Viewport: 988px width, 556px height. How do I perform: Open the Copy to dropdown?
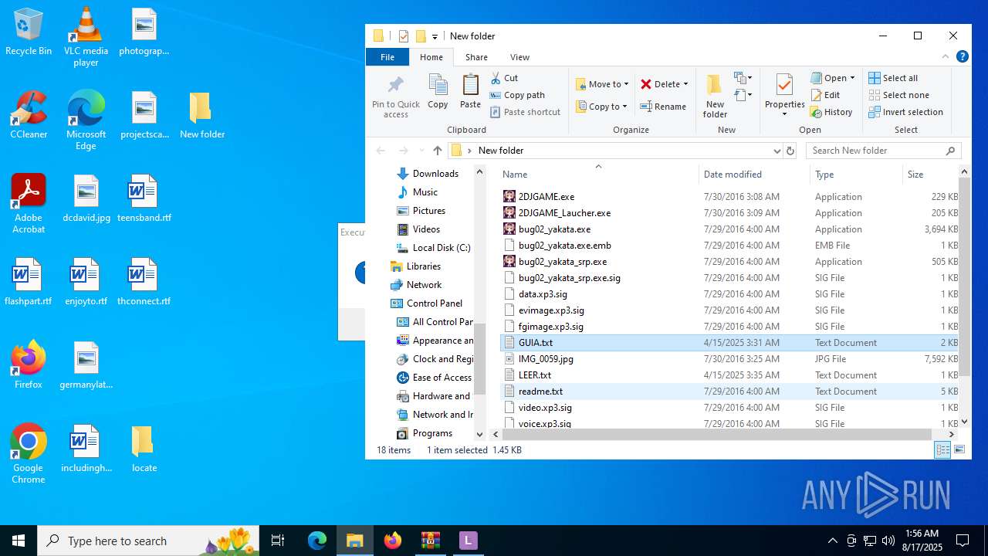tap(602, 107)
